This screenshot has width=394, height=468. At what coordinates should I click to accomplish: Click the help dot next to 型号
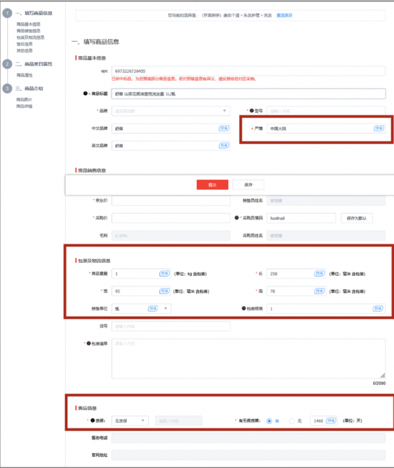251,111
